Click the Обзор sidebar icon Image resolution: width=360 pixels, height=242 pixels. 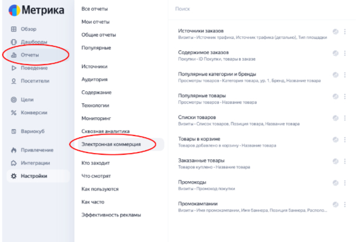coord(13,29)
